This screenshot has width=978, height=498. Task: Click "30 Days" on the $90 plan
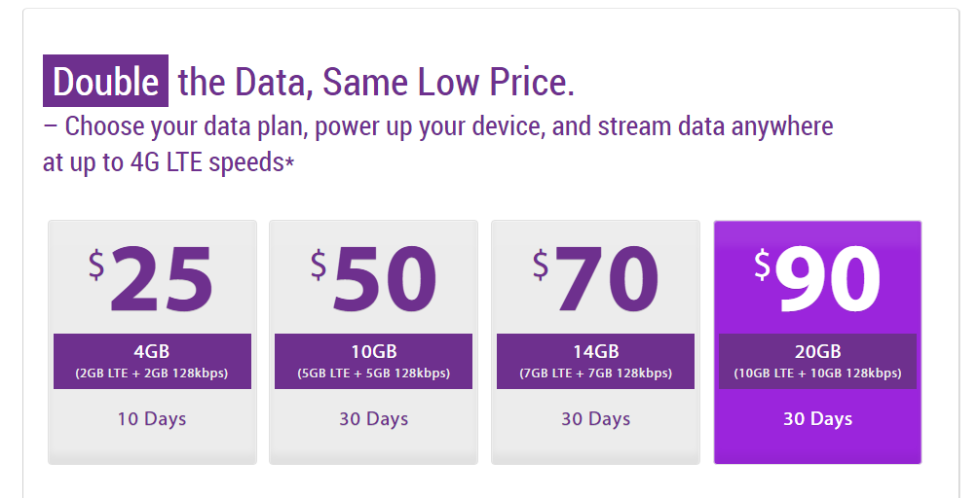817,419
